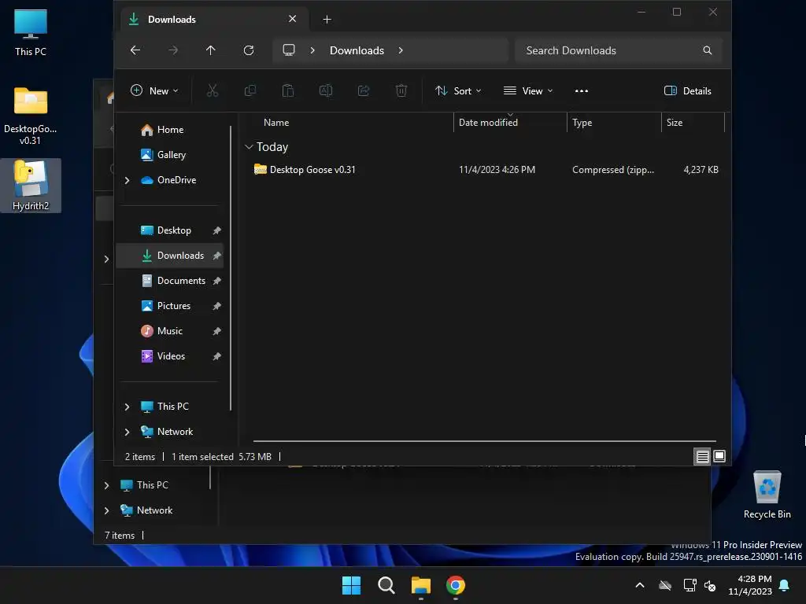This screenshot has width=806, height=604.
Task: Select the Hydrith2 desktop icon
Action: (31, 186)
